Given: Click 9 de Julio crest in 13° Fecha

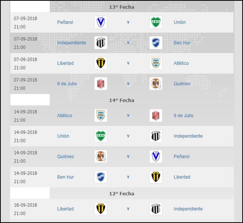Looking at the screenshot, I should 101,84.
